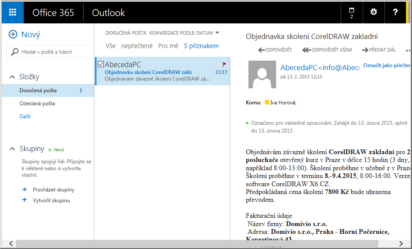Click Označit jako přečtené link
The width and height of the screenshot is (412, 249).
387,65
